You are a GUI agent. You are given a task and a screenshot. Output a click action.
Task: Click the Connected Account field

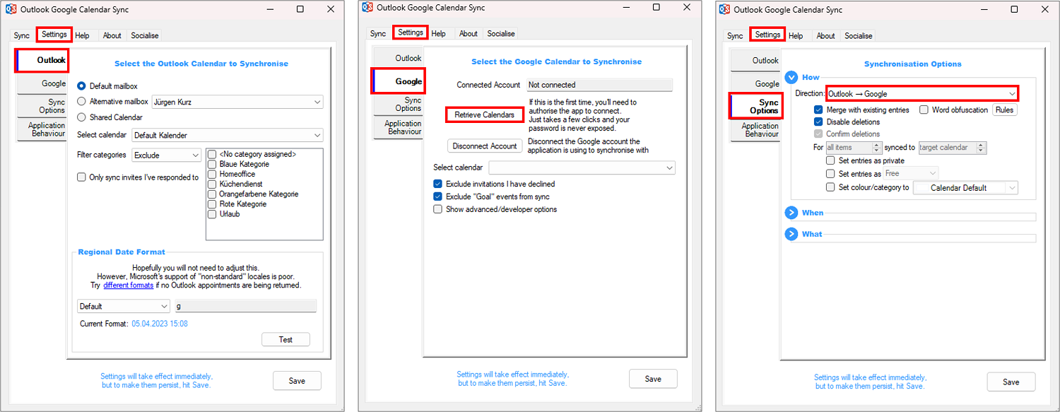(600, 85)
